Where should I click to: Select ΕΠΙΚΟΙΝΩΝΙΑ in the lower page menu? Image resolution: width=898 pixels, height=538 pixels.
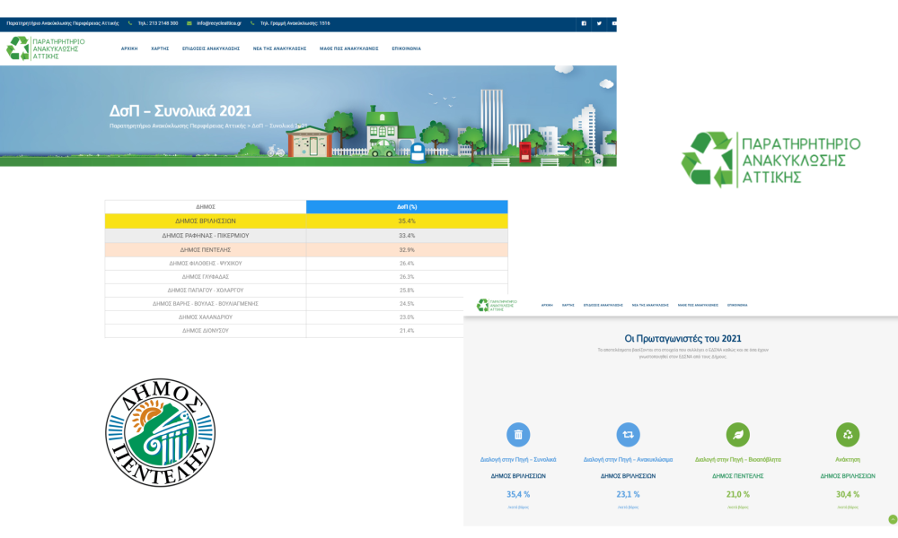point(737,305)
